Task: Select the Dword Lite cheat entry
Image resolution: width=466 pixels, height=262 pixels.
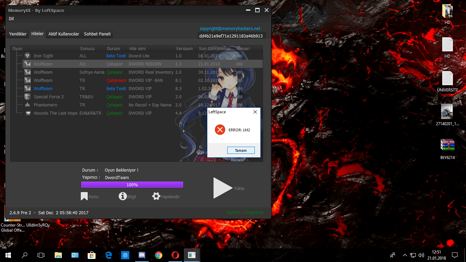Action: [139, 56]
